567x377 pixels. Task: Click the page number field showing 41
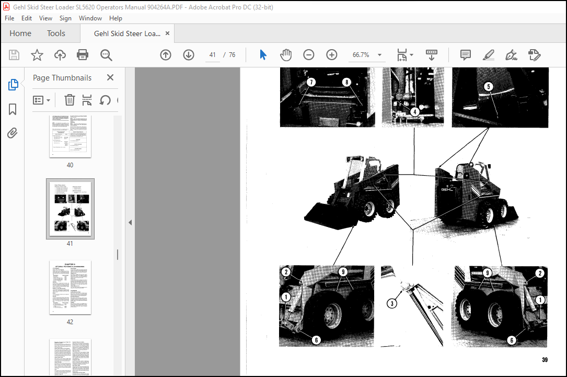[x=212, y=54]
